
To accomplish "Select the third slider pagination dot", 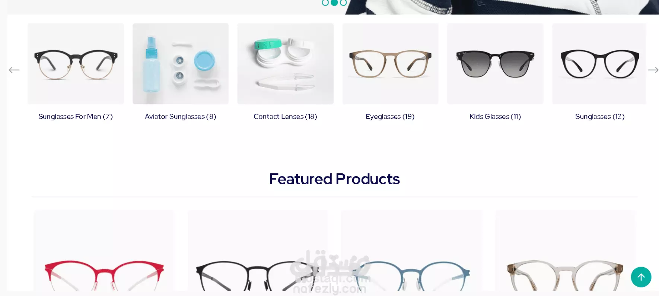I will pos(343,3).
